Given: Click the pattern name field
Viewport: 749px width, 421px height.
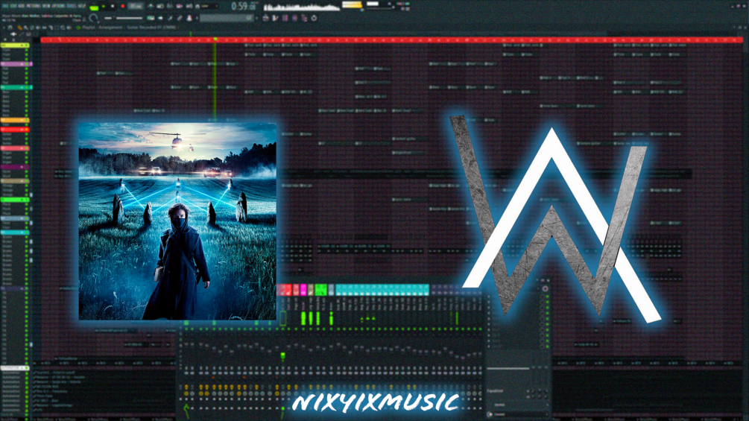Looking at the screenshot, I should (226, 18).
